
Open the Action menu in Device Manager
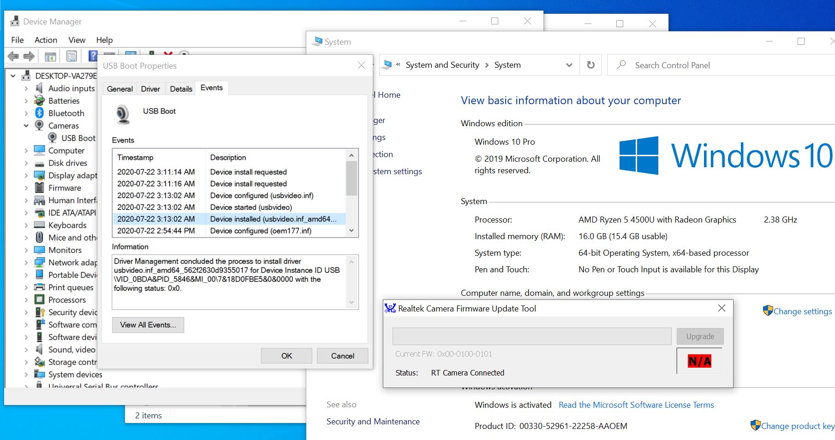coord(46,40)
